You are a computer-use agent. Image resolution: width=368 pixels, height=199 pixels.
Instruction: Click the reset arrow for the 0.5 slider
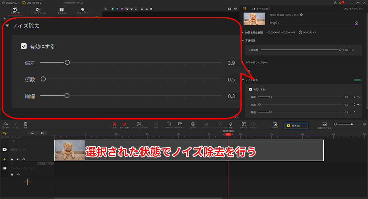pos(358,105)
